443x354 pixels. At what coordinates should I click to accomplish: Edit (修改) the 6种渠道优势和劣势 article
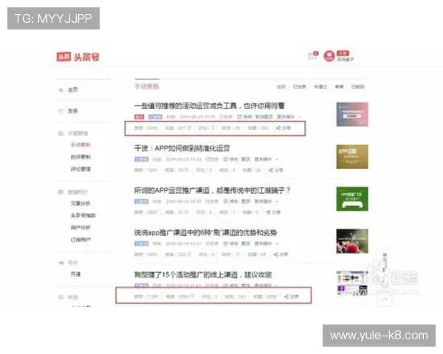(231, 243)
